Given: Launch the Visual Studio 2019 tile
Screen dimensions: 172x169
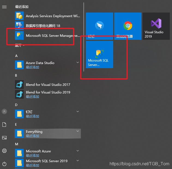Looking at the screenshot, I should [x=156, y=26].
